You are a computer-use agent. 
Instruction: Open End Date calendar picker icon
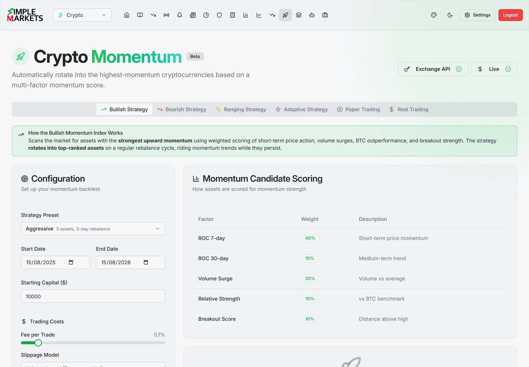[x=146, y=262]
